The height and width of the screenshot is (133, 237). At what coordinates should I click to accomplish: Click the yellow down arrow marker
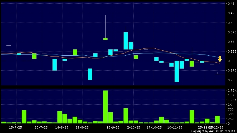pyautogui.click(x=220, y=59)
